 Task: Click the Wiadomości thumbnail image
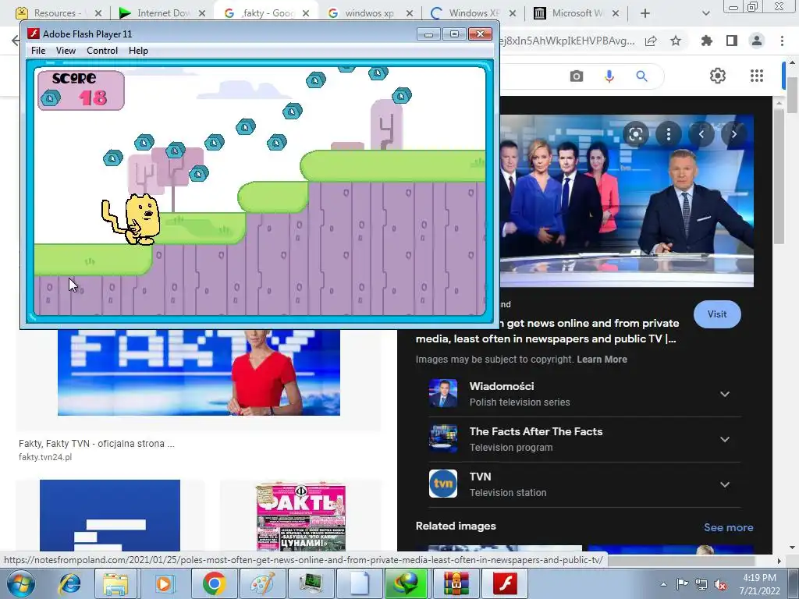pyautogui.click(x=443, y=394)
